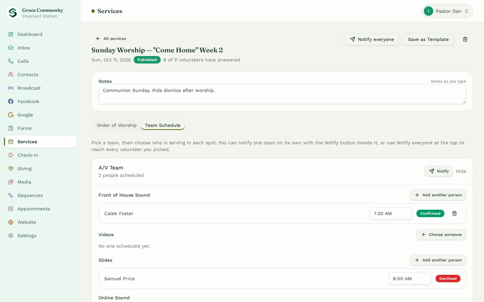The width and height of the screenshot is (484, 302).
Task: Open Appointments calendar icon
Action: tap(11, 209)
